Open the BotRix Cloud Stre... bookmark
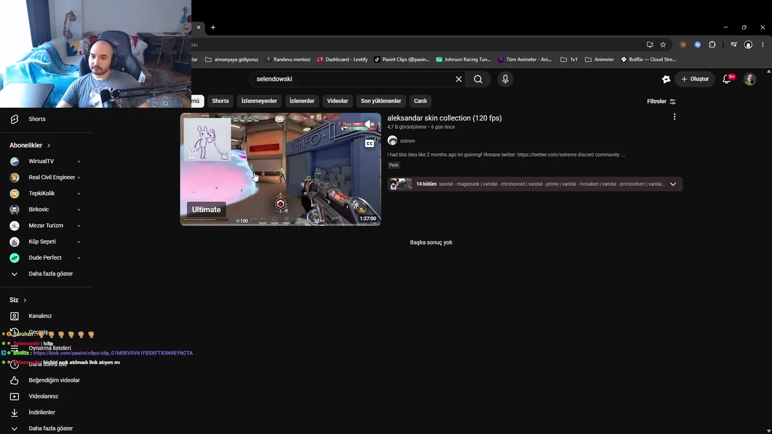Viewport: 772px width, 434px height. 648,60
